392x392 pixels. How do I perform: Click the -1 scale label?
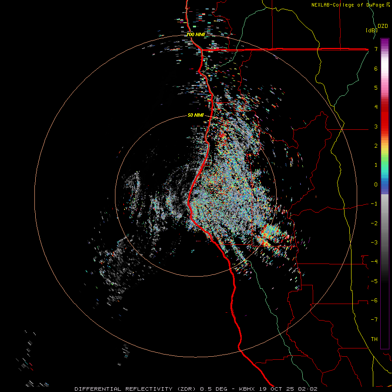pyautogui.click(x=374, y=204)
